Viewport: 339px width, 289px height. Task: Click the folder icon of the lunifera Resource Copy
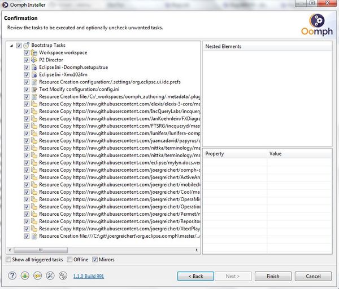coord(34,133)
